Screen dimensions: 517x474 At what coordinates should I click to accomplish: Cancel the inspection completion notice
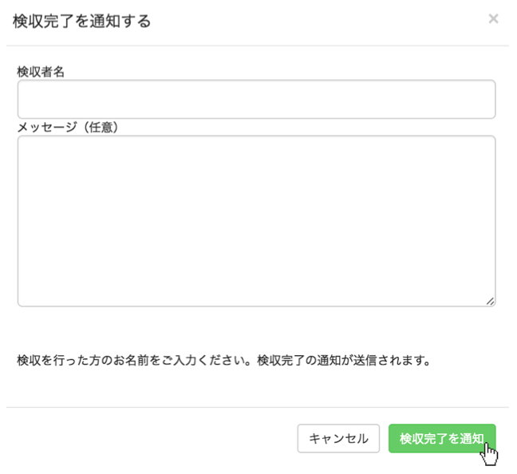[338, 438]
